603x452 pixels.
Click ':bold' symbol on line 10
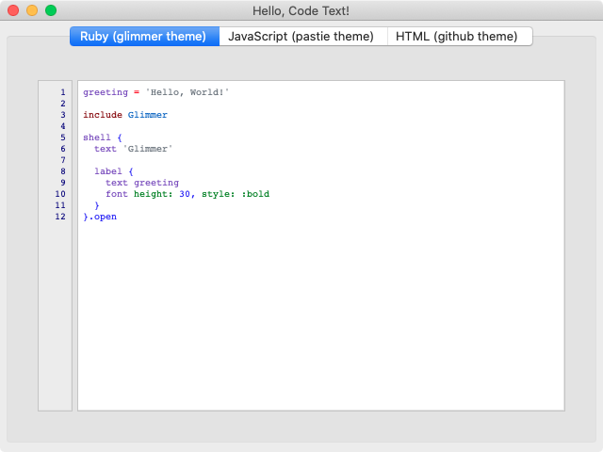pos(255,194)
